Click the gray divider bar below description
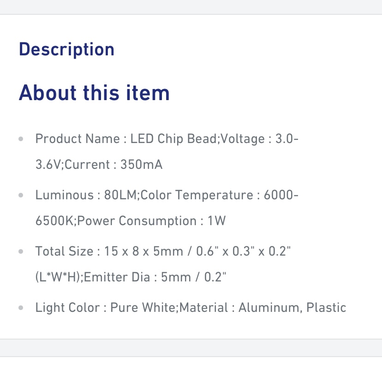The image size is (382, 376). pos(191,348)
